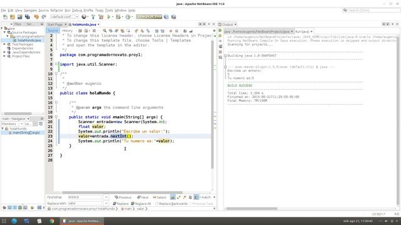The image size is (401, 225).
Task: Select the Run (java) output tab
Action: tap(302, 32)
